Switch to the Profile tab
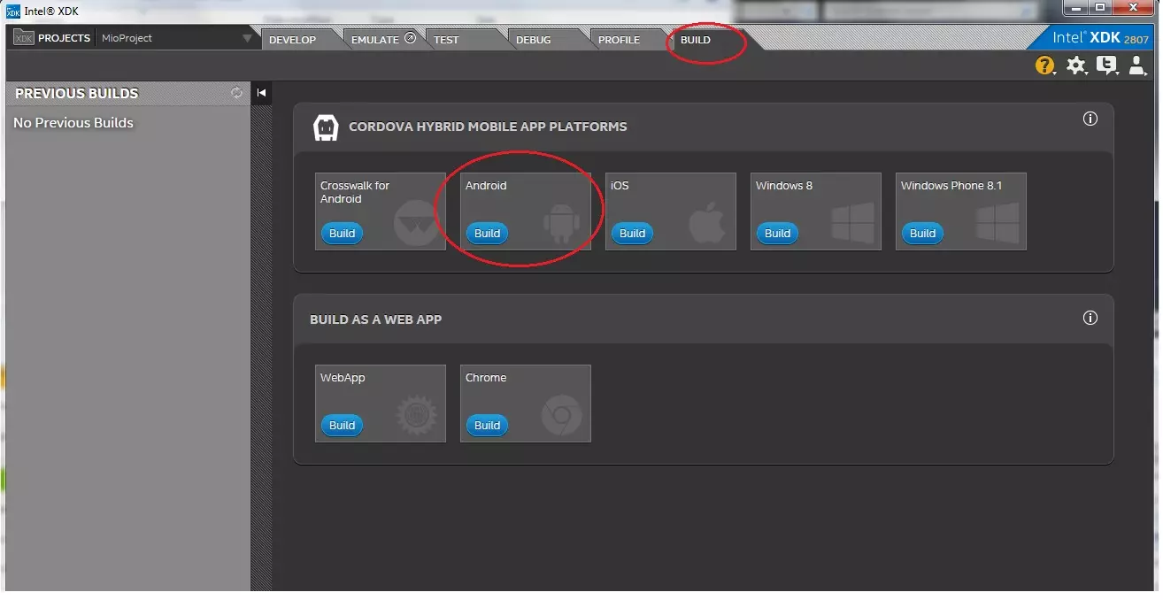 click(619, 40)
